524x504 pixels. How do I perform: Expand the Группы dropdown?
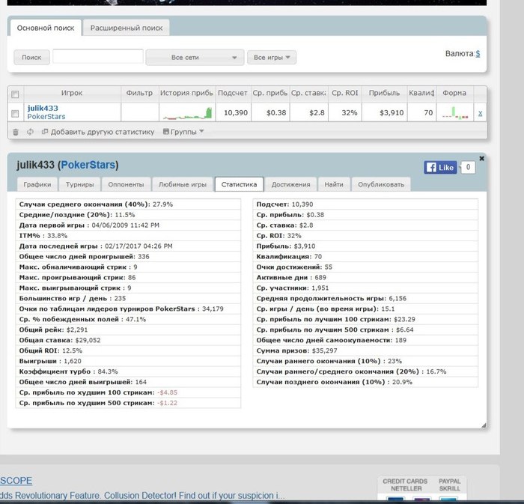coord(183,132)
